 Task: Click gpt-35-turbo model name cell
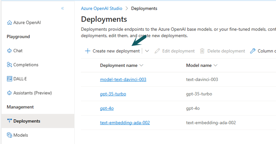[199, 94]
